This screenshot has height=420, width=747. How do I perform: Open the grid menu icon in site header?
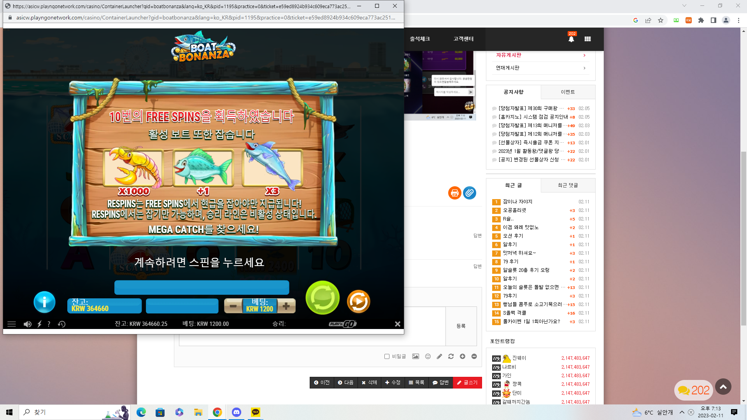pyautogui.click(x=587, y=39)
